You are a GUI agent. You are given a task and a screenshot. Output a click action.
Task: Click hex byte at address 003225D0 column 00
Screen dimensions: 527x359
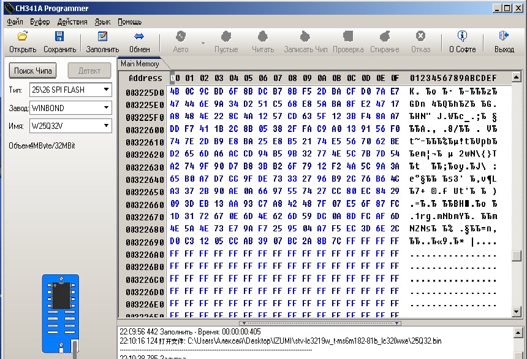pyautogui.click(x=175, y=91)
